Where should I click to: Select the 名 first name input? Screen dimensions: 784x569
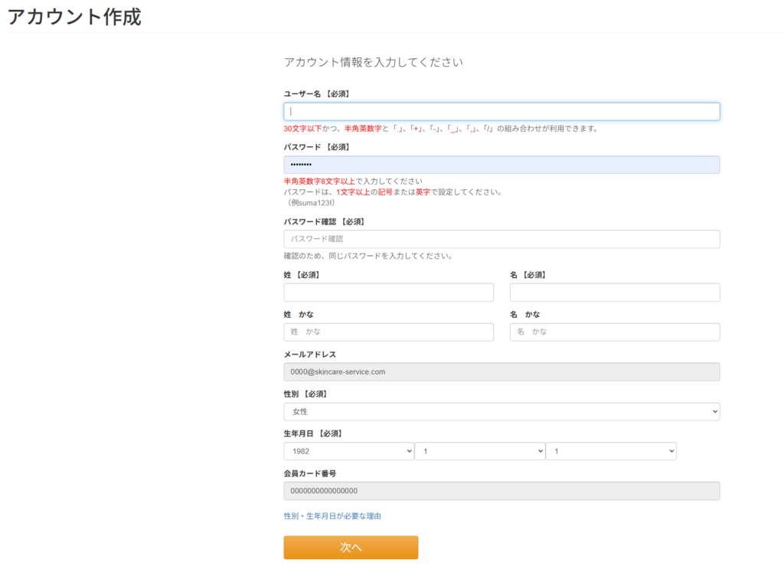coord(614,293)
